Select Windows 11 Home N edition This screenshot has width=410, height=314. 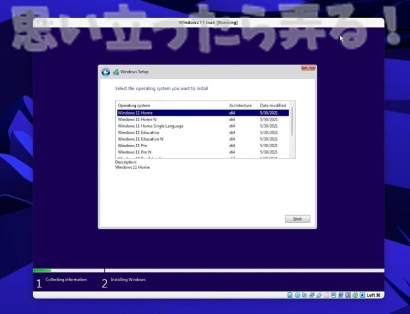[x=203, y=120]
